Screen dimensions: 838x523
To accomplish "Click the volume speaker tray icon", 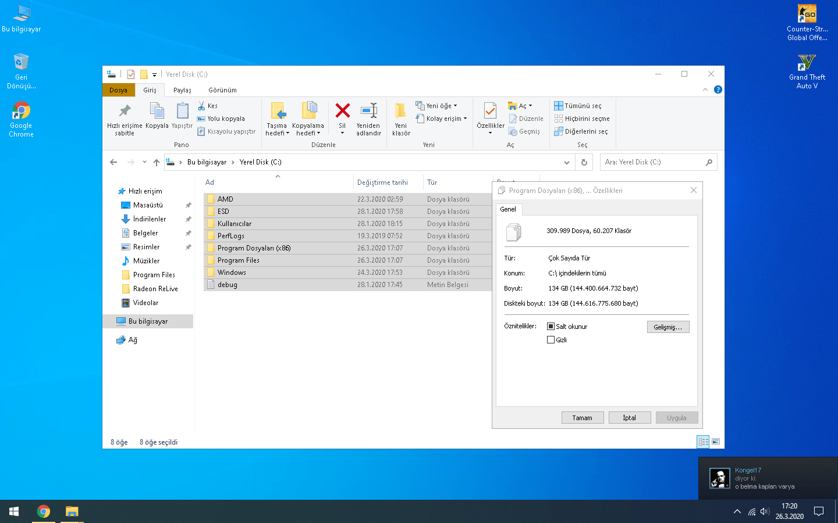I will pos(765,511).
